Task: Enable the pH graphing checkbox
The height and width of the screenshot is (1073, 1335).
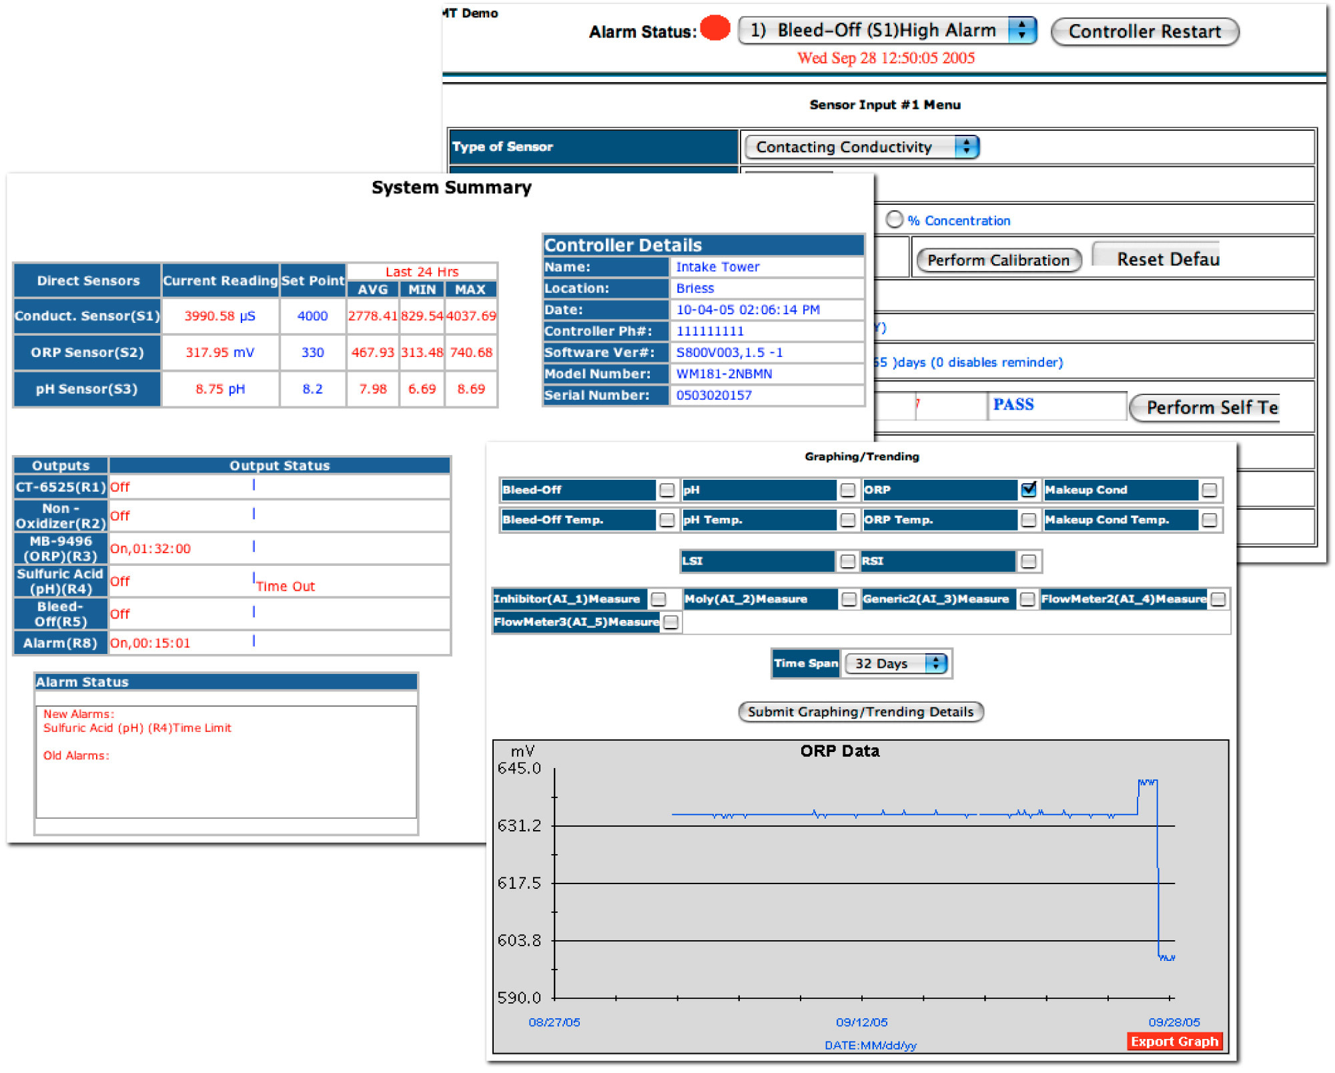Action: [847, 490]
